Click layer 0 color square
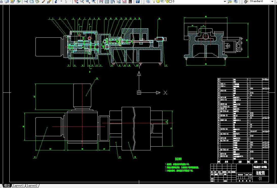 [170, 1]
